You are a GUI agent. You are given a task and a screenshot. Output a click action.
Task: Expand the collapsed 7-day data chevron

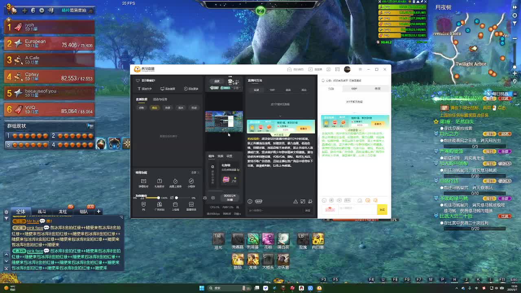click(280, 115)
